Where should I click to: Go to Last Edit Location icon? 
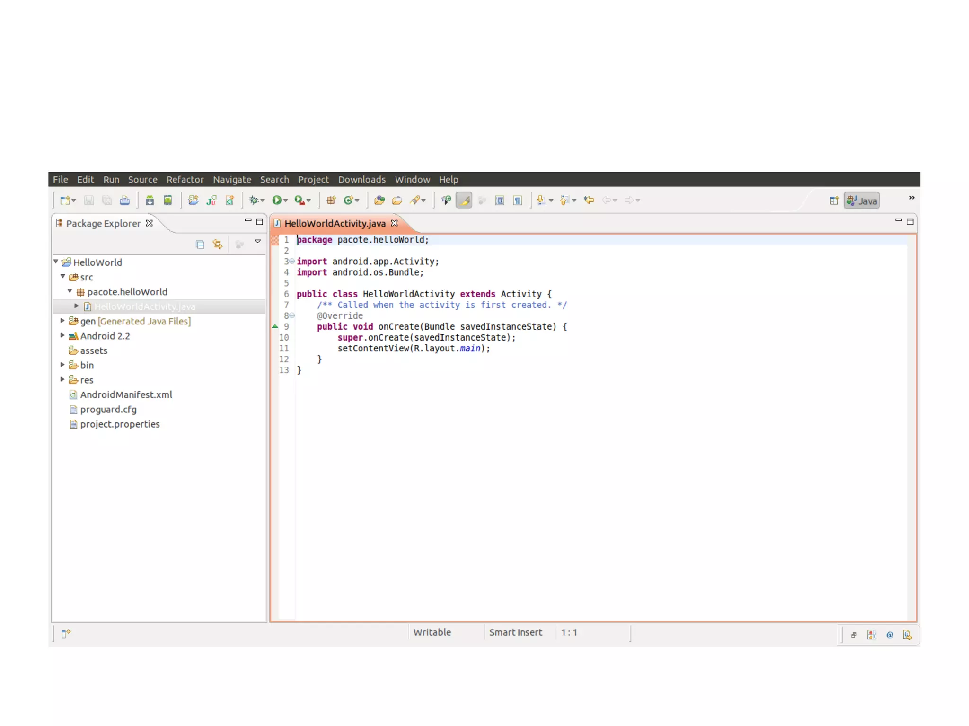click(589, 200)
